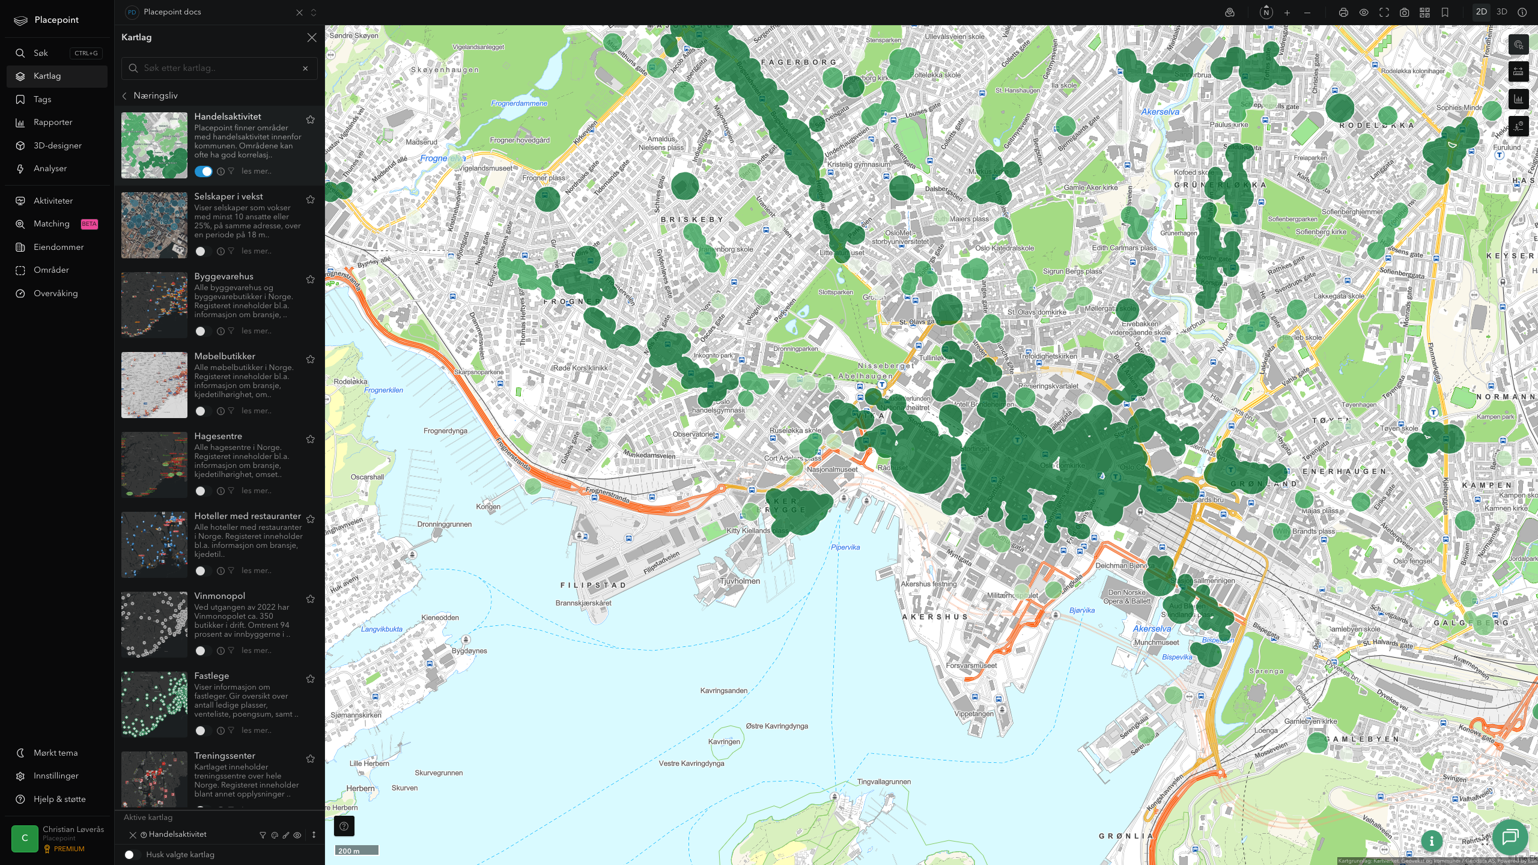Open color palette for active Handelsaktivitet layer

275,835
